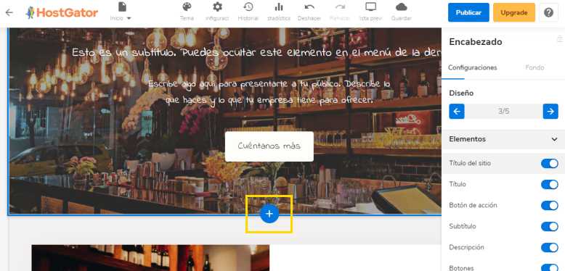565x271 pixels.
Task: Open the Historial clock icon
Action: click(x=248, y=12)
